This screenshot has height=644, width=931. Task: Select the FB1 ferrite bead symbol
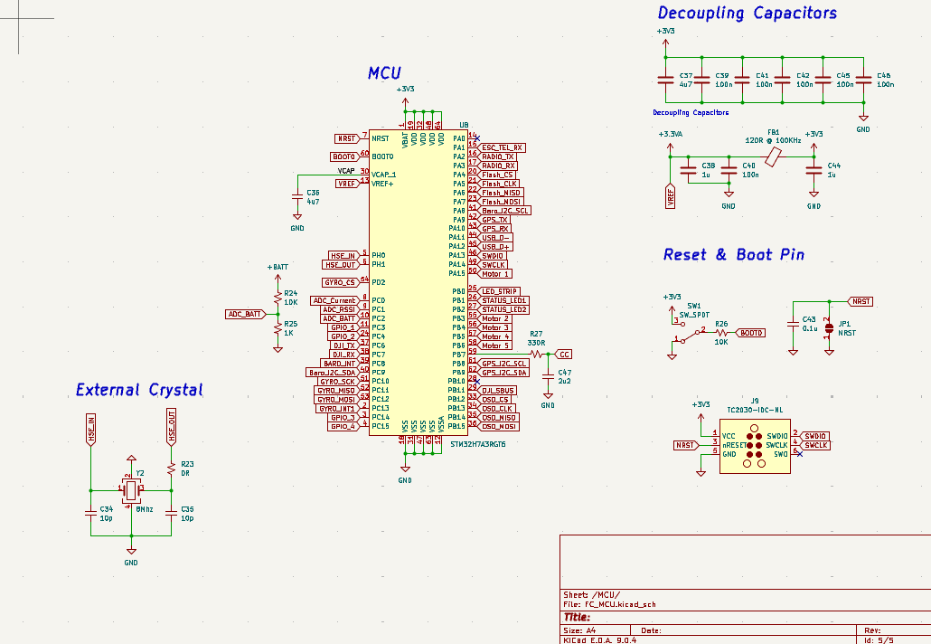click(x=773, y=156)
